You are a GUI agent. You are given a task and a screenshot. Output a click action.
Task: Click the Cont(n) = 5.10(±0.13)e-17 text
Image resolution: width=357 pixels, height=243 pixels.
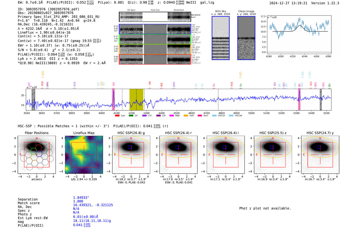pyautogui.click(x=43, y=36)
